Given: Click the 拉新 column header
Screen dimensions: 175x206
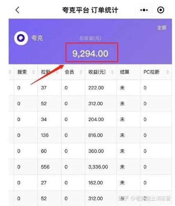Looking at the screenshot, I should click(46, 72).
